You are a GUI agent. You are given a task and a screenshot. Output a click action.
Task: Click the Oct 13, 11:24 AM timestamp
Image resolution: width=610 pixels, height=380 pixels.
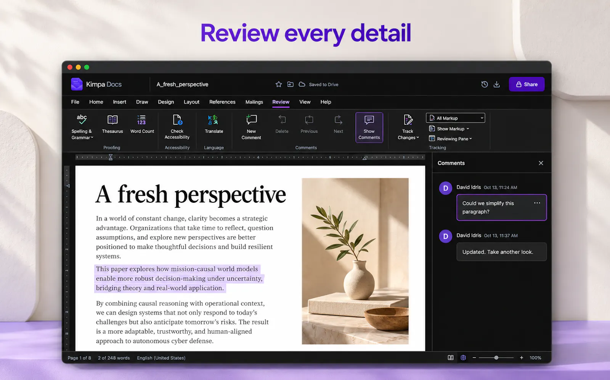500,188
